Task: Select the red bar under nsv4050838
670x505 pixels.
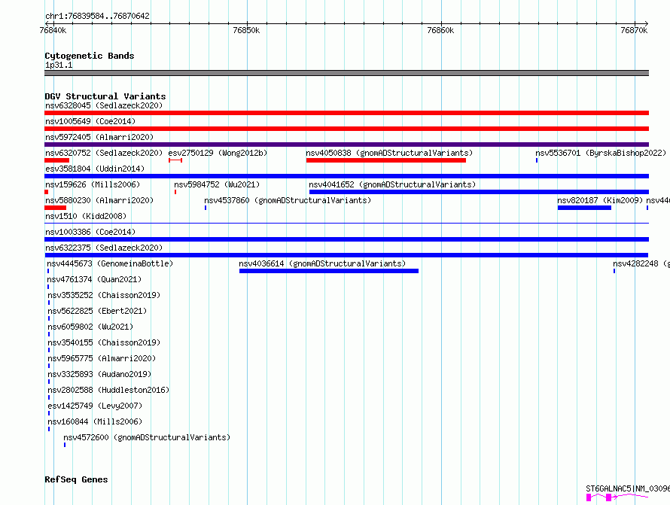Action: coord(386,160)
